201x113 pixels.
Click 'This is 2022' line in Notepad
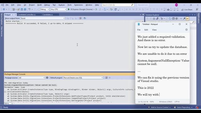pos(145,88)
